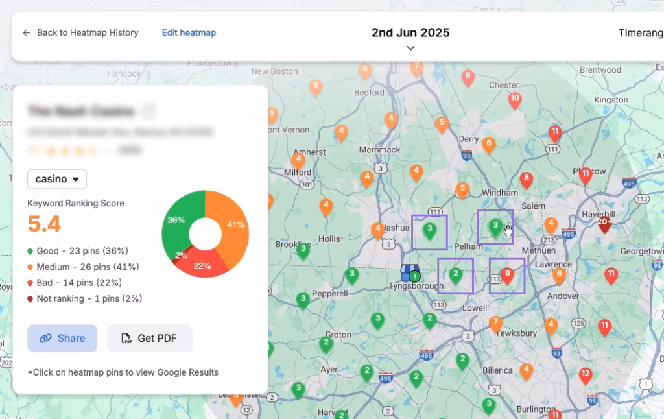The width and height of the screenshot is (664, 419).
Task: Click the green pin rated 3 near Nashua
Action: point(429,228)
